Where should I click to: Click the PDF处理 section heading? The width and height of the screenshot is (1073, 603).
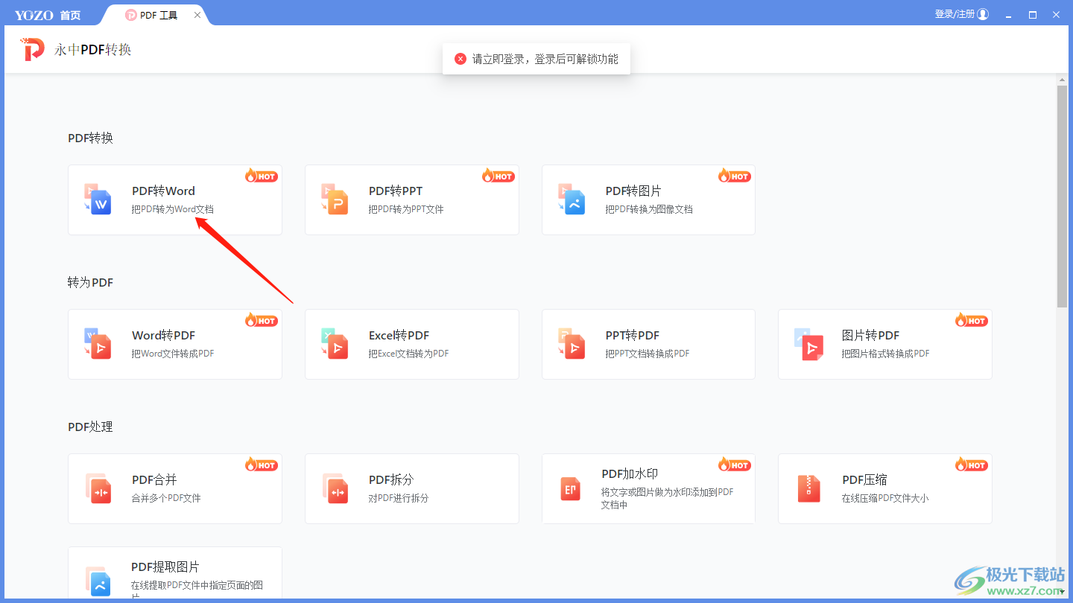click(x=90, y=427)
